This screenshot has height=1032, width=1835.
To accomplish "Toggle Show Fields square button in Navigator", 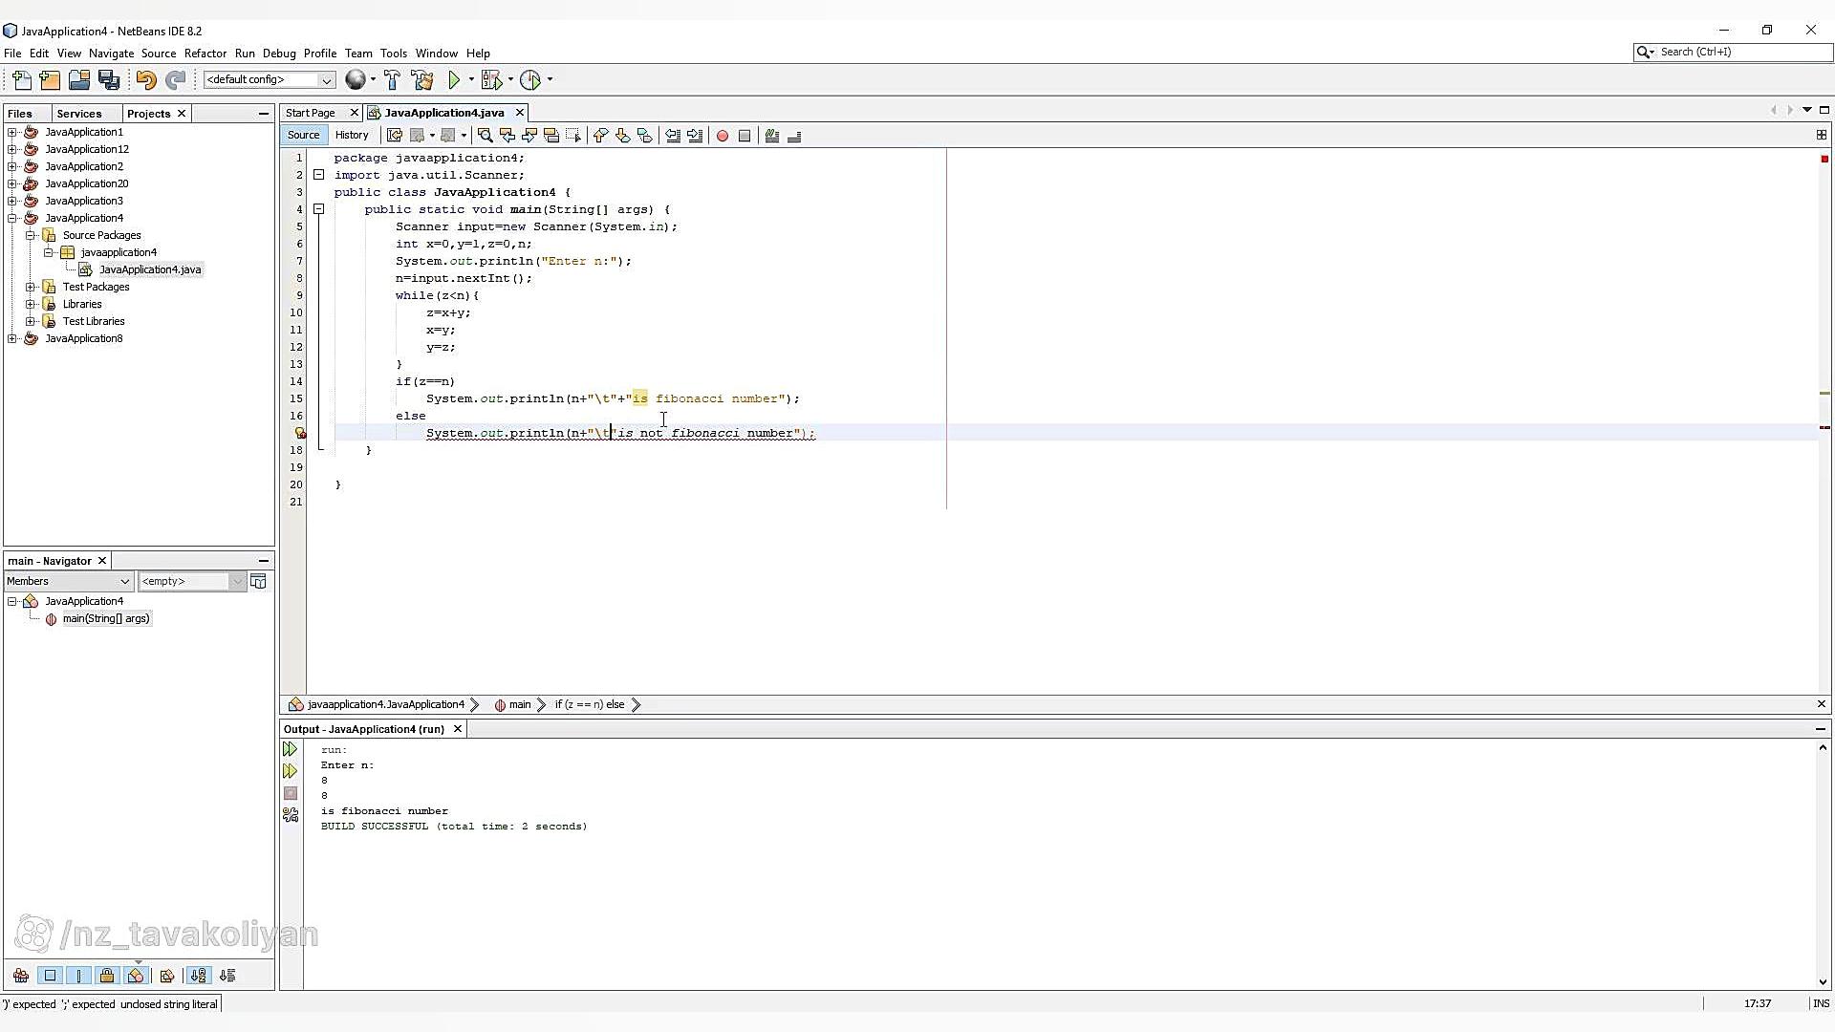I will (x=51, y=976).
